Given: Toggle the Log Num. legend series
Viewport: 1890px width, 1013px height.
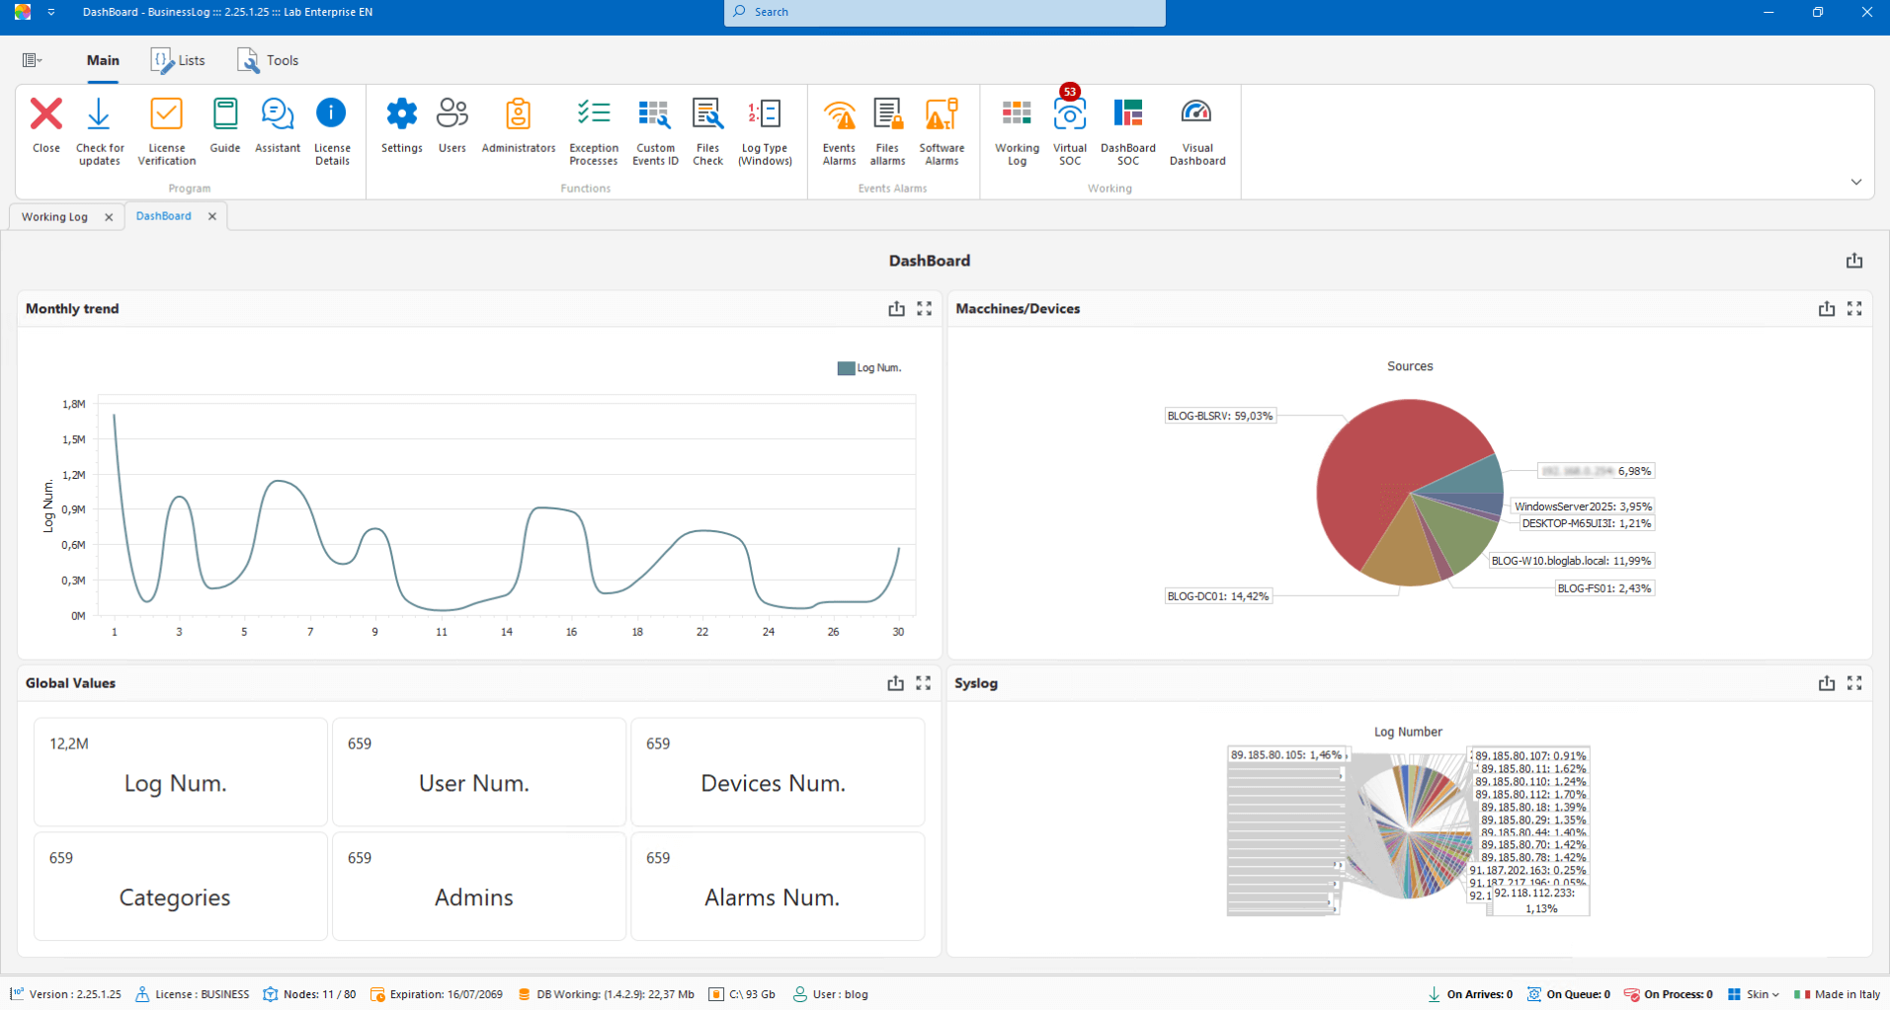Looking at the screenshot, I should point(868,368).
